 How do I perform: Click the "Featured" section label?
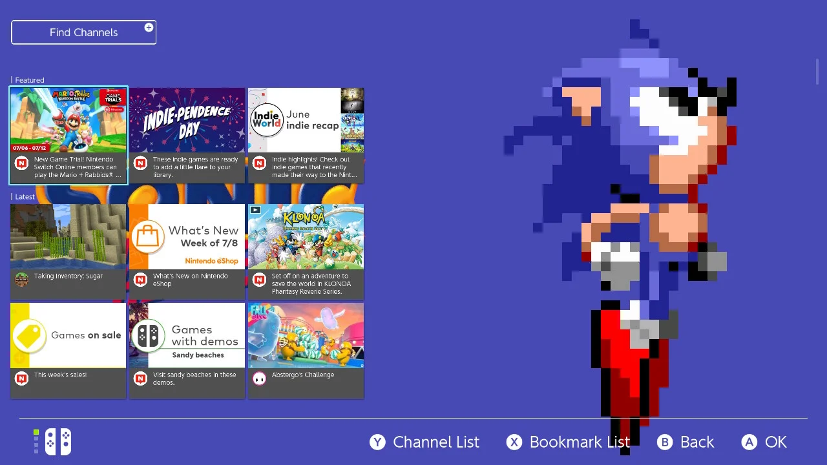(x=30, y=80)
